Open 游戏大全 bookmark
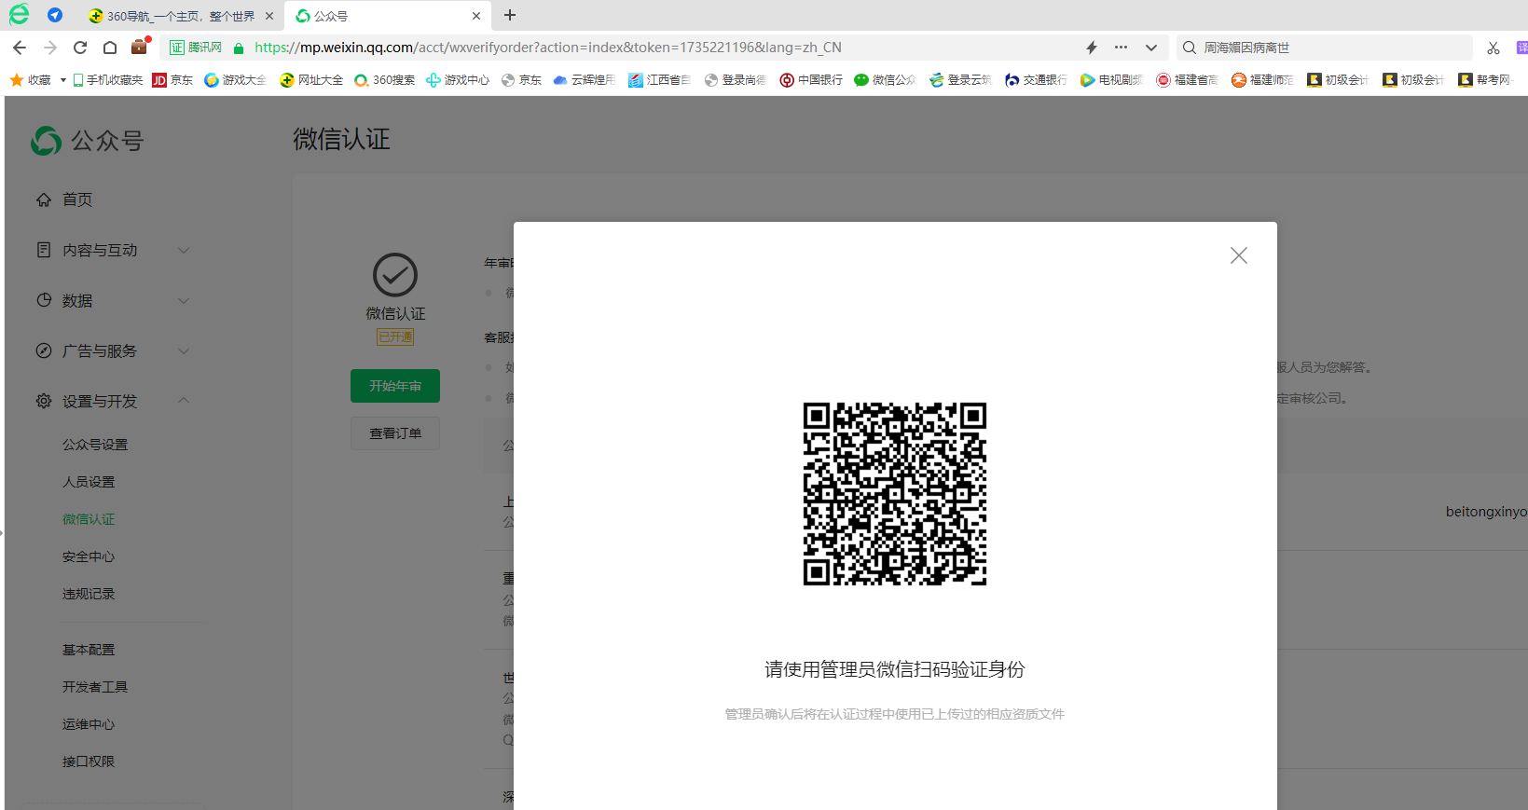Screen dimensions: 1528x810 [236, 80]
